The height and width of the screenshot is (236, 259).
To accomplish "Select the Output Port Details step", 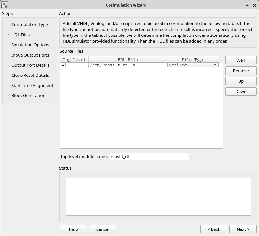I will pos(31,65).
